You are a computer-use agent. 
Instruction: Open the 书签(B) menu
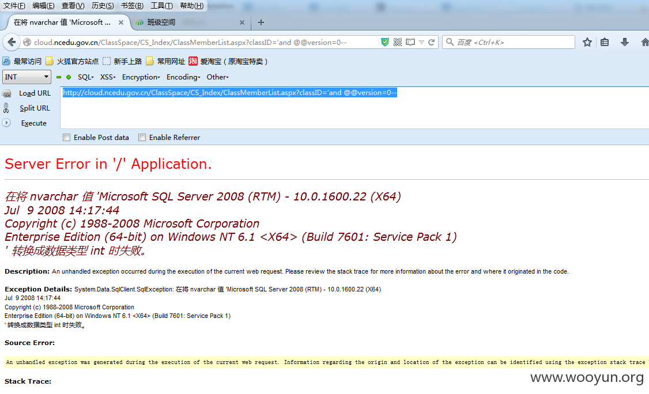[132, 5]
